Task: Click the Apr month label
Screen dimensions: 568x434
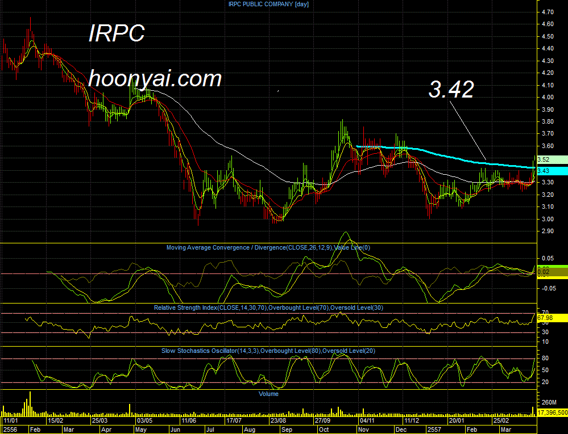Action: pos(106,429)
